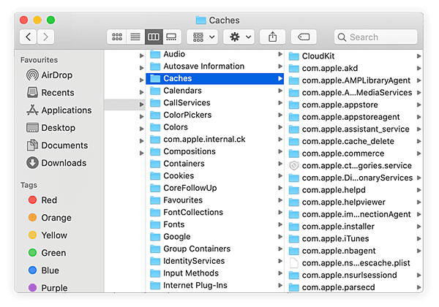Expand the CloudKit folder arrow
Screen dimensions: 439x307
pos(419,56)
